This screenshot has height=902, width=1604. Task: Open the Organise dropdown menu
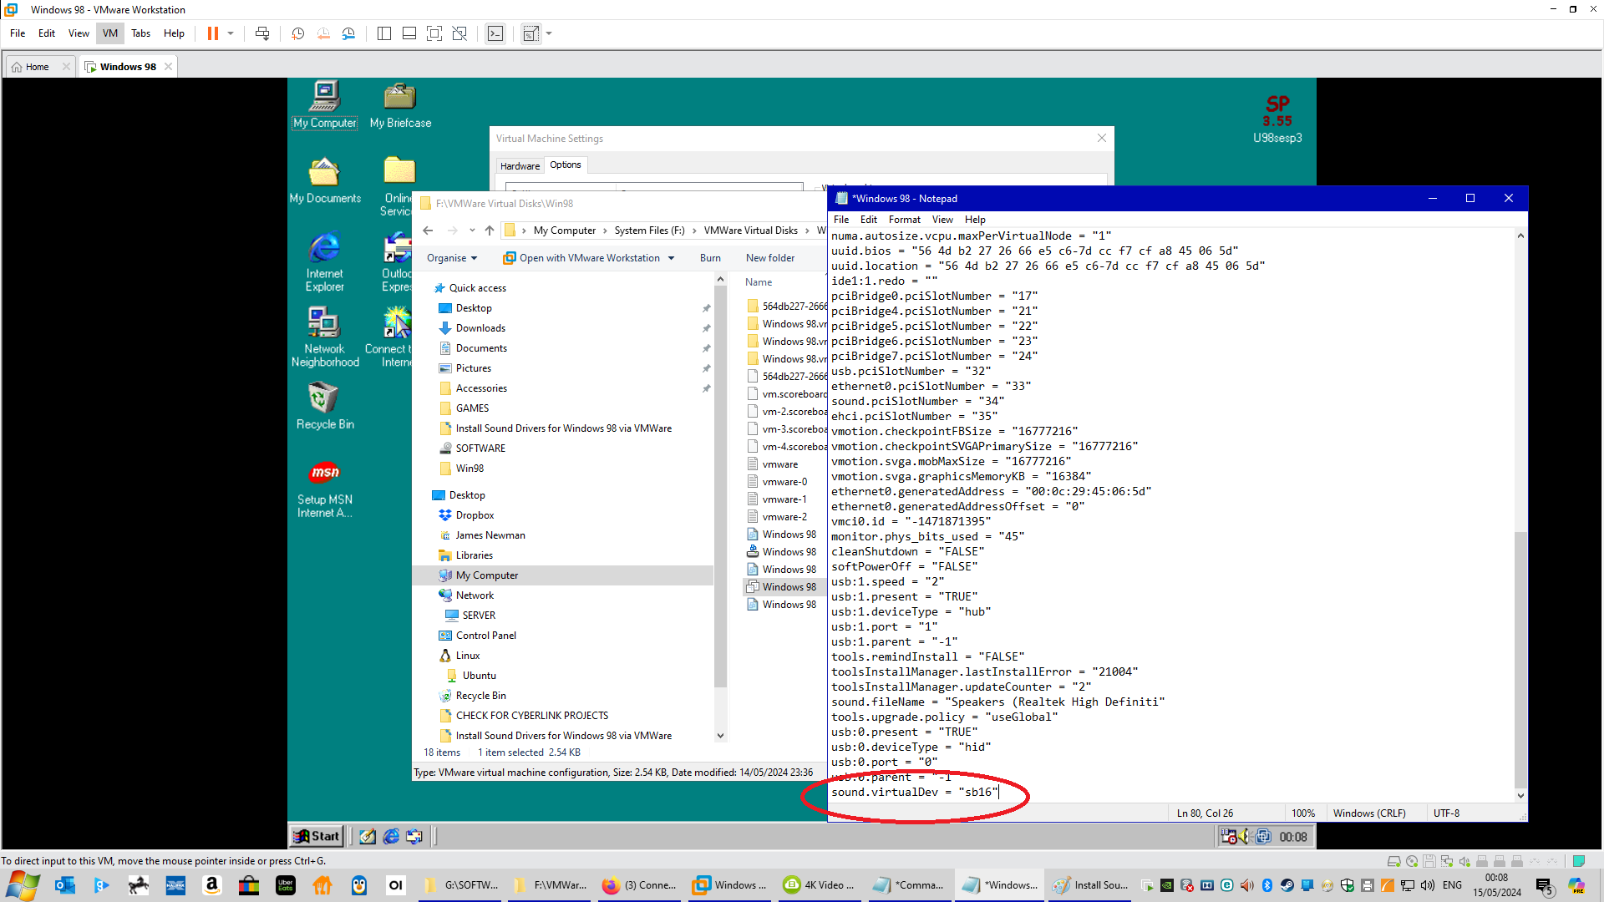point(452,258)
